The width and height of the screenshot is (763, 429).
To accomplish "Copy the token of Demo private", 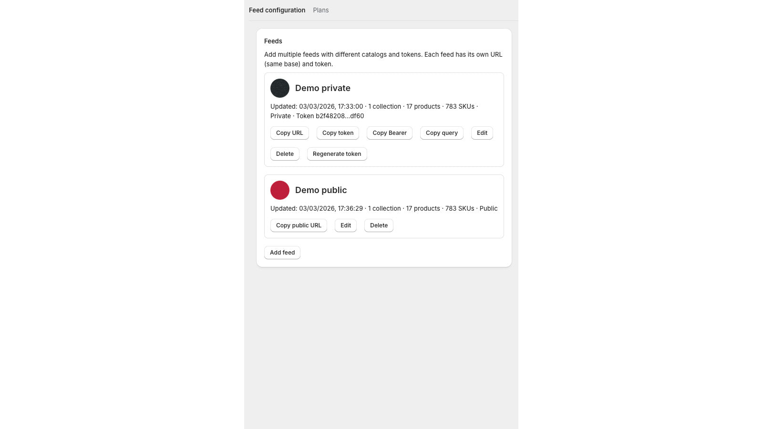I will click(338, 133).
